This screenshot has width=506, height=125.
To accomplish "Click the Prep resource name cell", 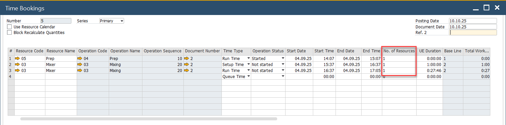I will 61,58.
